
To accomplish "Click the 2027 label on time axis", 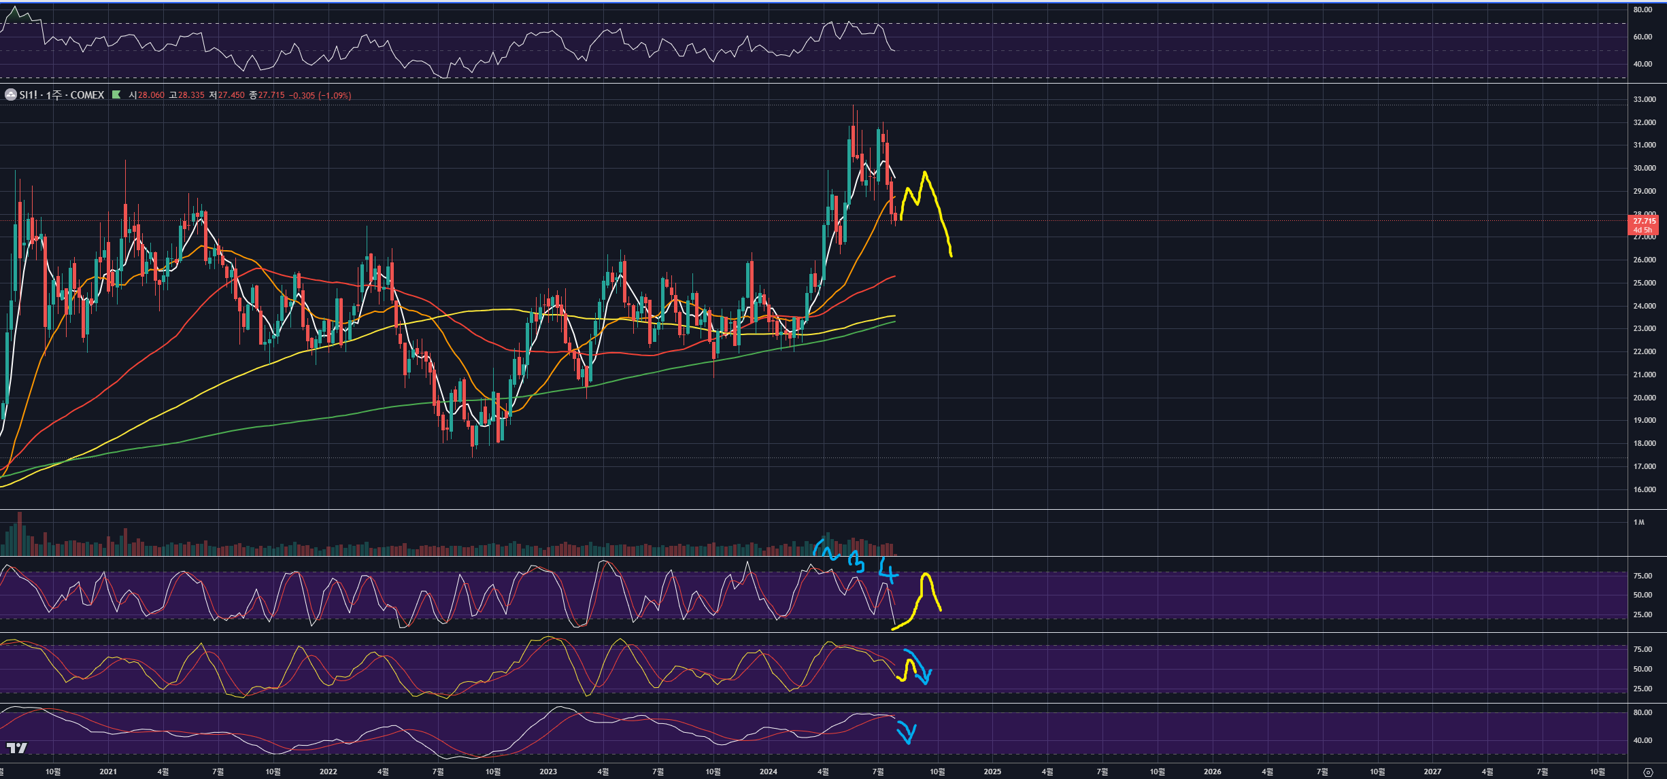I will 1432,772.
